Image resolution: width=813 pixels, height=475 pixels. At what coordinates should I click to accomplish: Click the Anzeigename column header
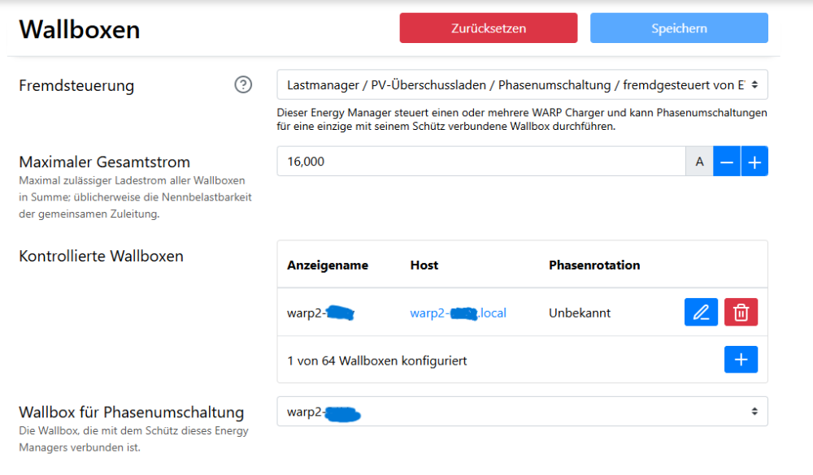point(328,266)
